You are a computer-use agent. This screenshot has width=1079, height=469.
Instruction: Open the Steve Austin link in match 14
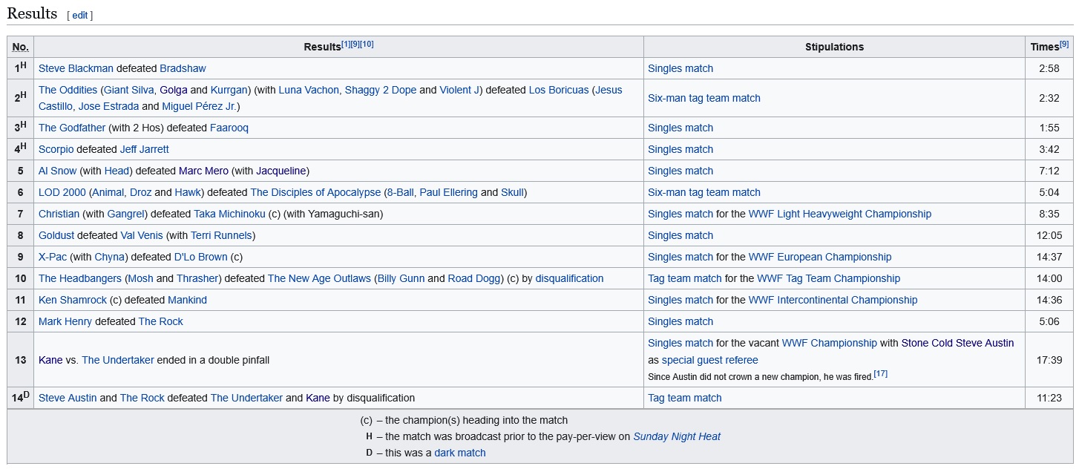[68, 398]
